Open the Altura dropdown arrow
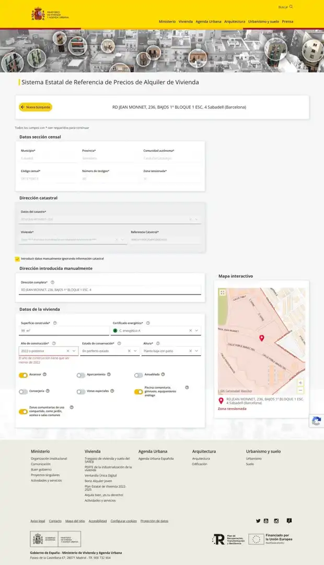 [x=196, y=351]
